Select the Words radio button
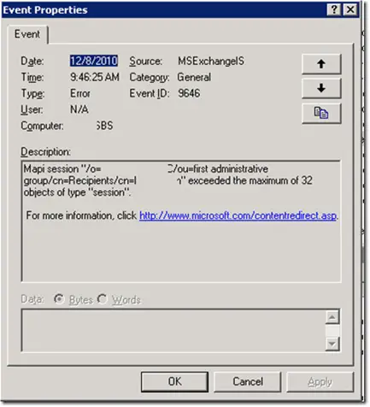Image resolution: width=370 pixels, height=407 pixels. [102, 299]
